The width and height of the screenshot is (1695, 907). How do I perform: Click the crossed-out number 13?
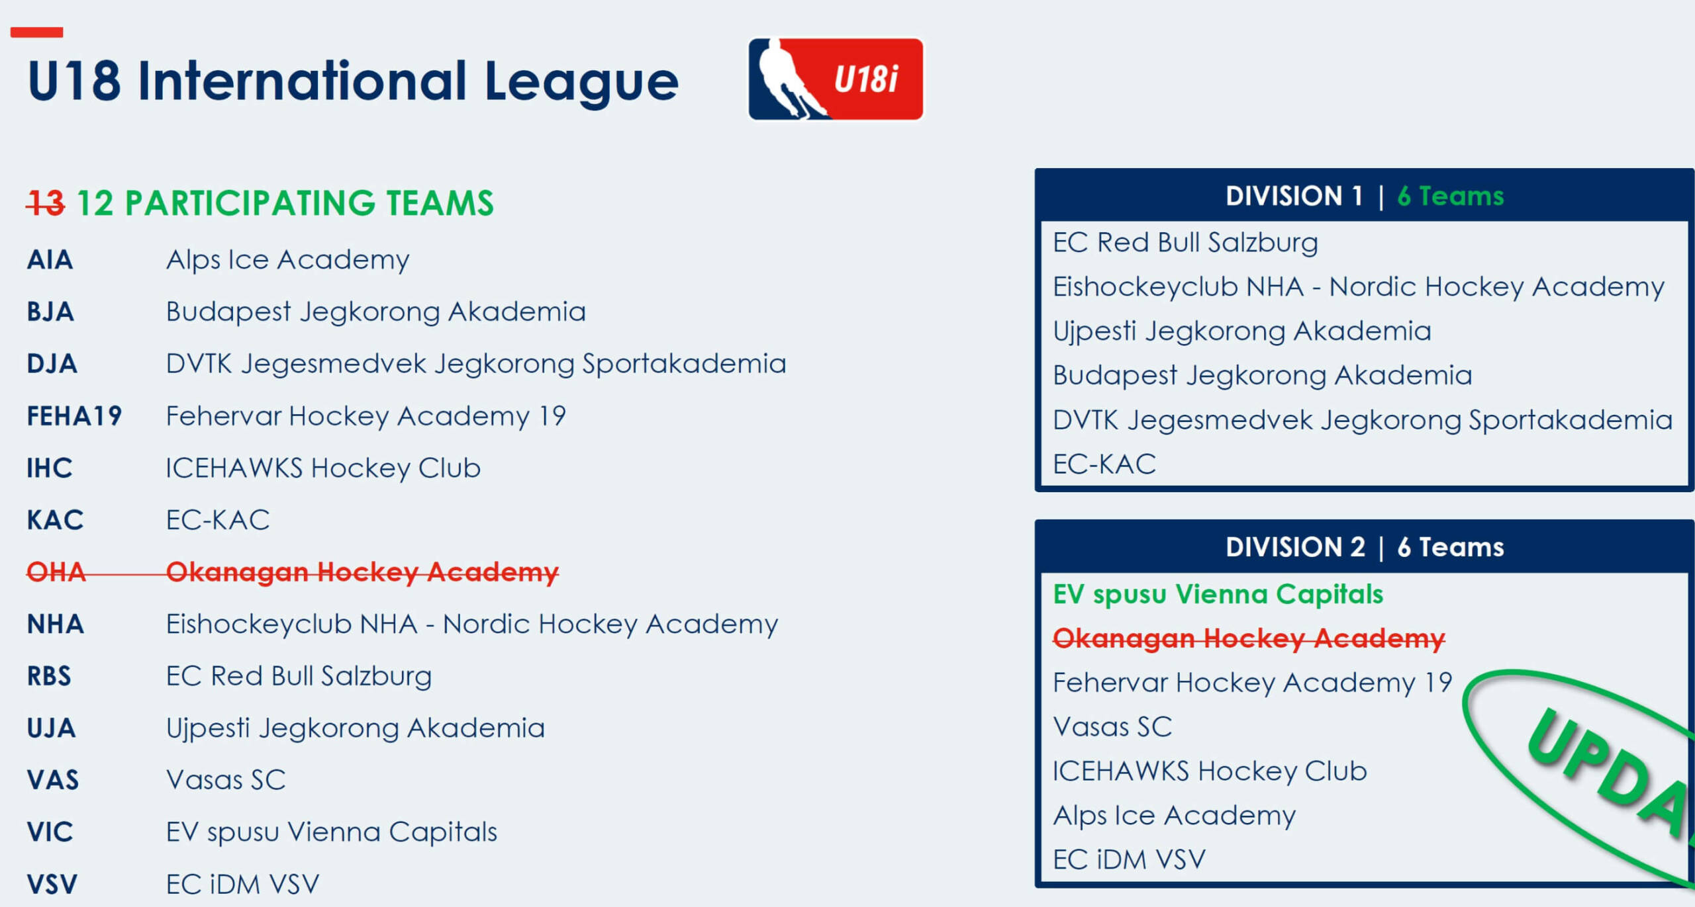coord(46,203)
